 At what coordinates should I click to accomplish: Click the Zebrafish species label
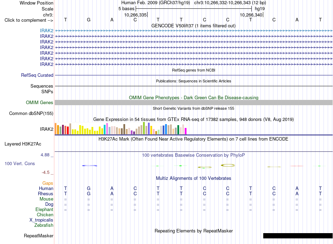(44, 225)
